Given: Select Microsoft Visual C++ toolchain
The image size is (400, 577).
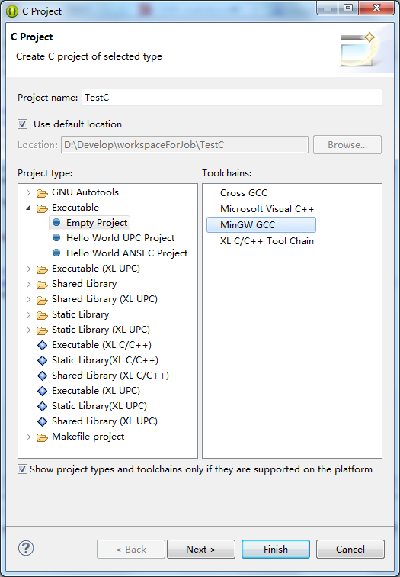Looking at the screenshot, I should point(267,208).
